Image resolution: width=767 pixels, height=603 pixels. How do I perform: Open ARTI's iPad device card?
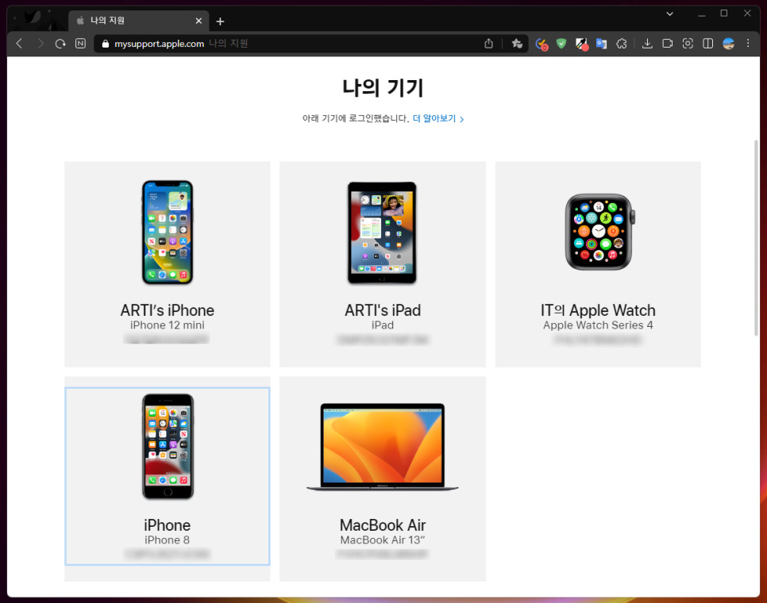pyautogui.click(x=383, y=264)
